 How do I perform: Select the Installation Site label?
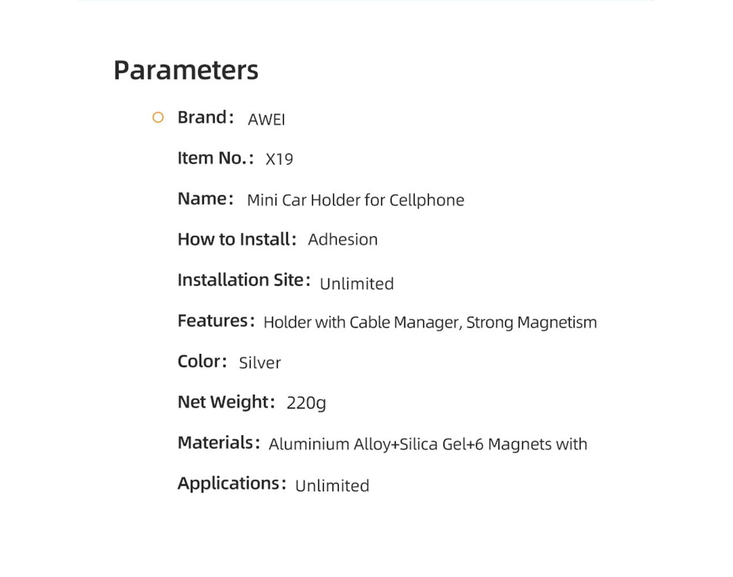coord(244,280)
